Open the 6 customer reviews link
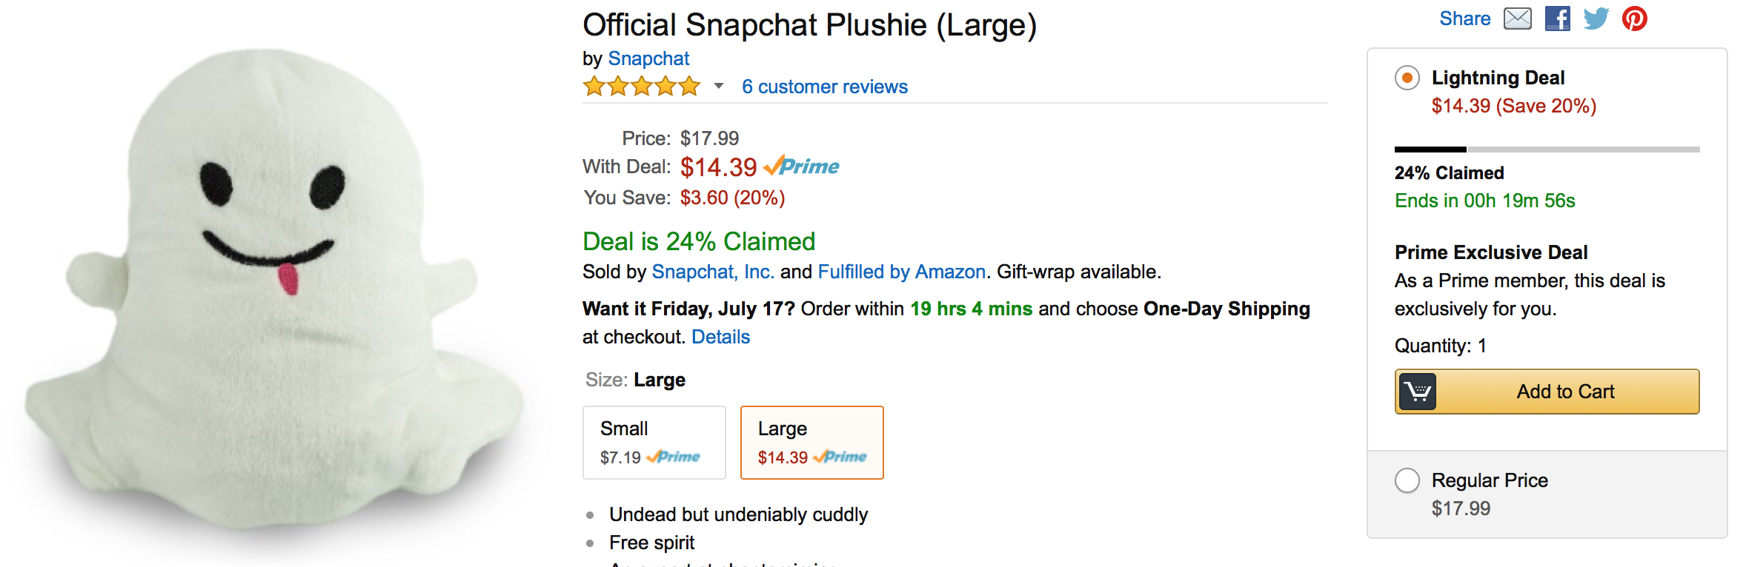This screenshot has height=567, width=1746. coord(825,87)
